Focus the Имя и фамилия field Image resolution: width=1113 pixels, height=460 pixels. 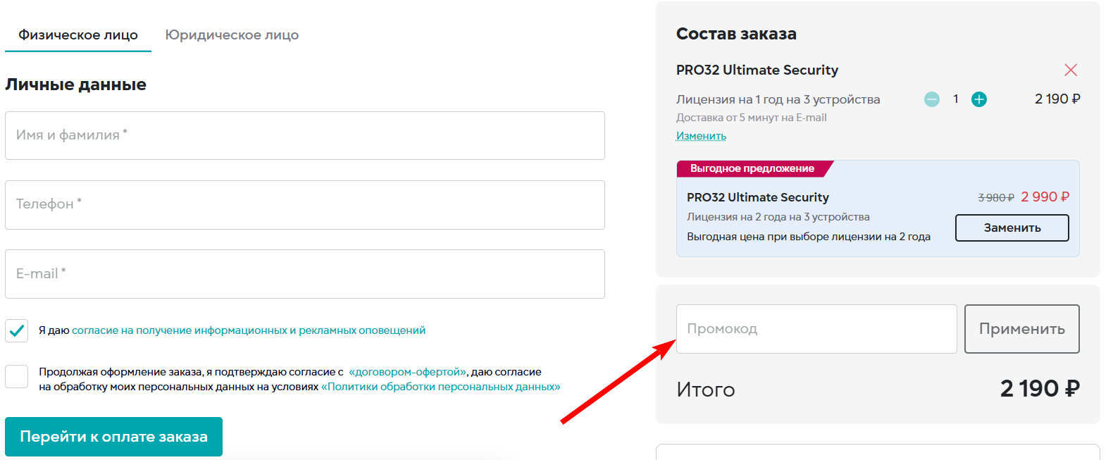pyautogui.click(x=304, y=135)
